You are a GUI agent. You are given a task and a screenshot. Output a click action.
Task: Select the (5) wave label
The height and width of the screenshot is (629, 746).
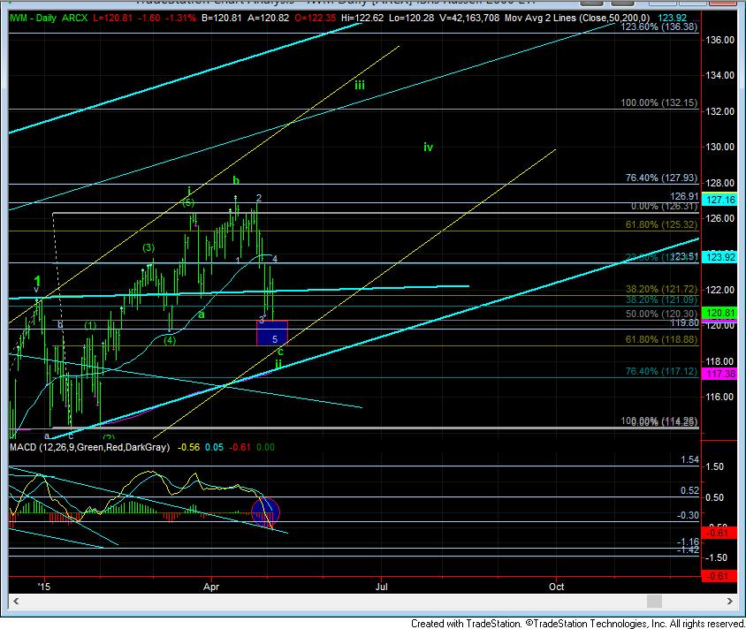click(x=188, y=203)
